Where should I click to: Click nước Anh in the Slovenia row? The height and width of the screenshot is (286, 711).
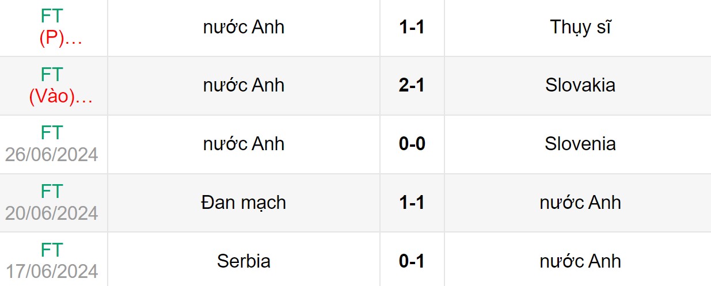pyautogui.click(x=244, y=144)
